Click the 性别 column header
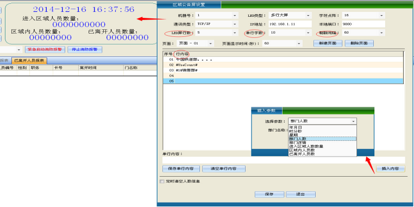 pos(23,68)
